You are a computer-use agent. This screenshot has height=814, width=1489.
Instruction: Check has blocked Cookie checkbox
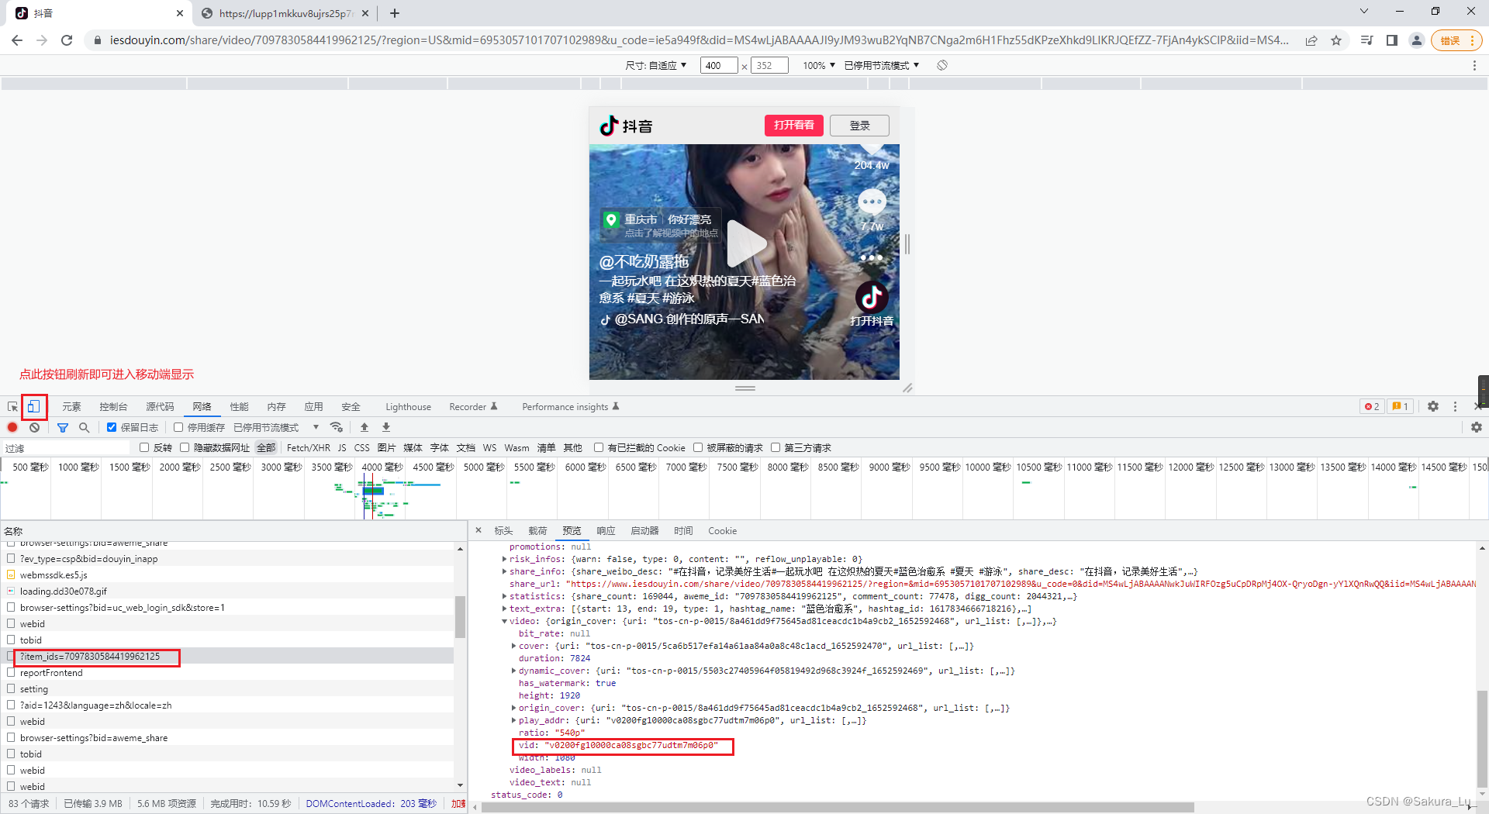tap(599, 447)
